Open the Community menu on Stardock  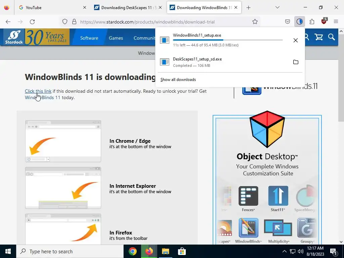pyautogui.click(x=144, y=38)
